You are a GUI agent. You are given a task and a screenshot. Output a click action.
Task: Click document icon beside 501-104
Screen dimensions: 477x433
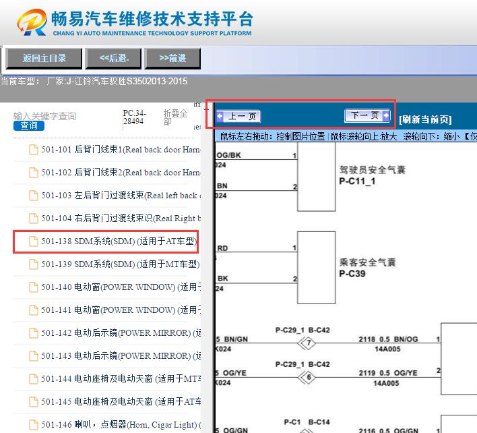(34, 219)
